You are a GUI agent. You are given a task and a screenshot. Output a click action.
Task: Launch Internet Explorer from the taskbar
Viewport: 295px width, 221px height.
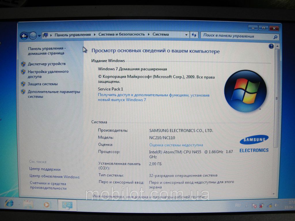tap(9, 203)
